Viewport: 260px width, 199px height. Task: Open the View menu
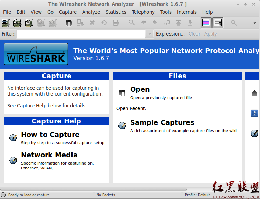tap(36, 12)
